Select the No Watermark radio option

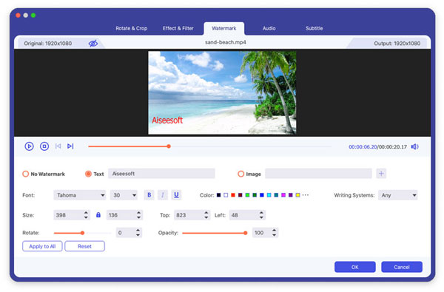tap(25, 174)
